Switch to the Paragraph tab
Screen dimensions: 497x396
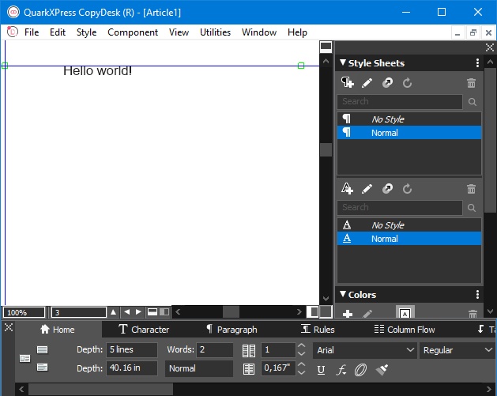coord(231,330)
